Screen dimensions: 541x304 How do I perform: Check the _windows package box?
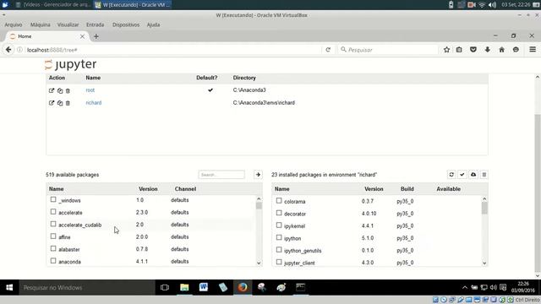coord(53,199)
